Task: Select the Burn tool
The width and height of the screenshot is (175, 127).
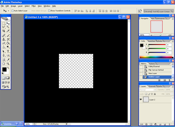Action: click(8, 47)
